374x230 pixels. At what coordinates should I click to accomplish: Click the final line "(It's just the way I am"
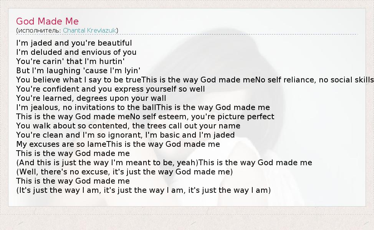click(x=144, y=190)
